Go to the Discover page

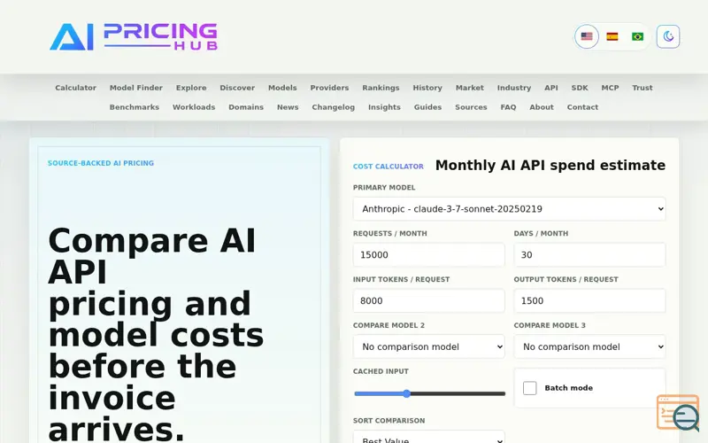237,88
